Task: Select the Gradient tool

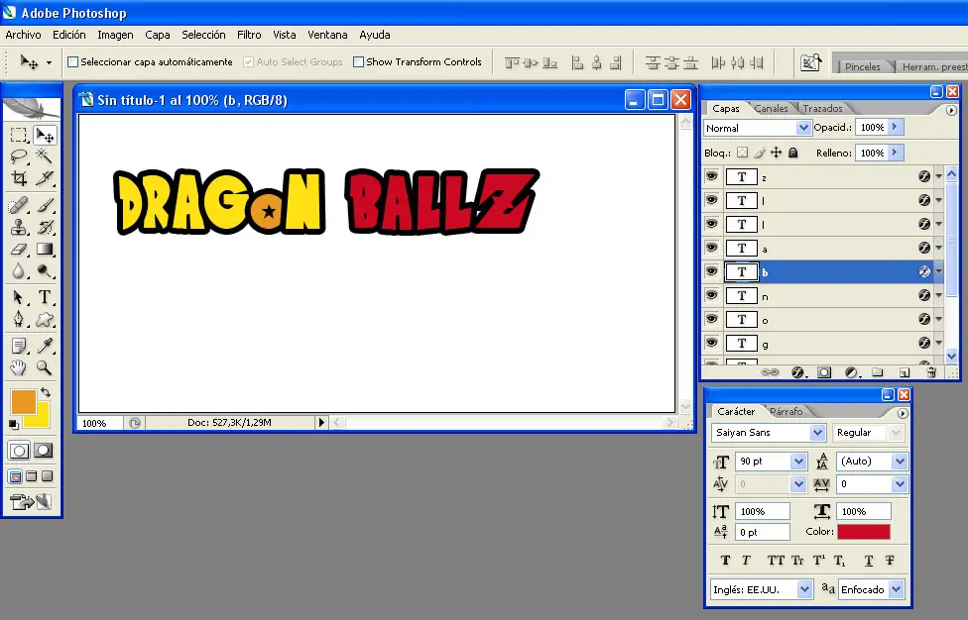Action: [x=45, y=249]
